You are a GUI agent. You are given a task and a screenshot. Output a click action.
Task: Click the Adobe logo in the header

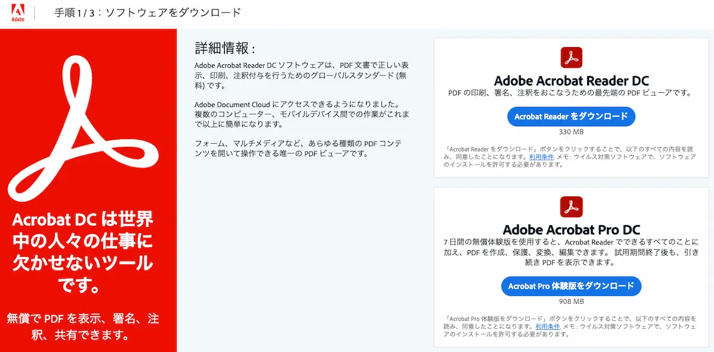pos(18,12)
